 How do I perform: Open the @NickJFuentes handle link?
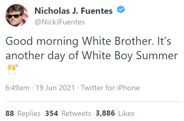click(x=60, y=22)
